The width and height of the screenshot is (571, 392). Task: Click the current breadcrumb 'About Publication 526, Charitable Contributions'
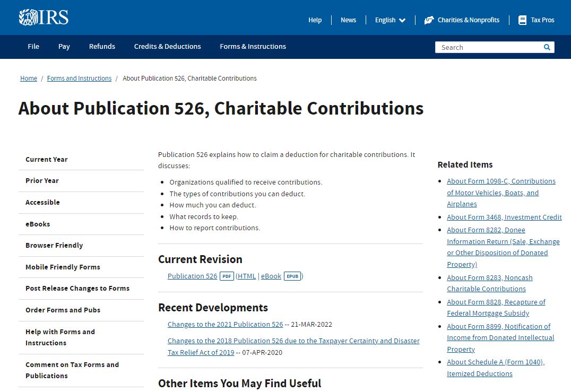coord(190,79)
